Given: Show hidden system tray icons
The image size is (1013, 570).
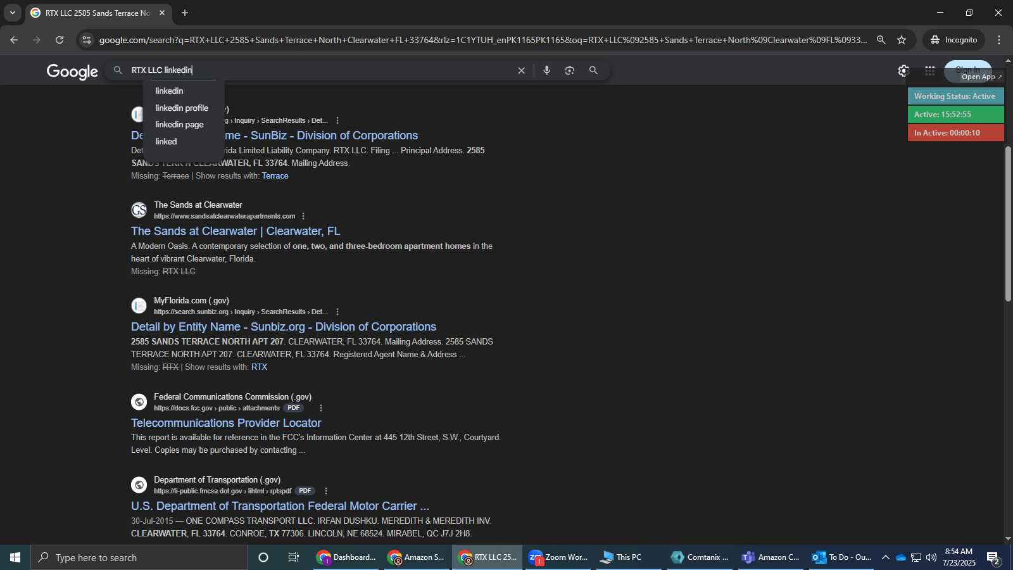Looking at the screenshot, I should pyautogui.click(x=885, y=557).
